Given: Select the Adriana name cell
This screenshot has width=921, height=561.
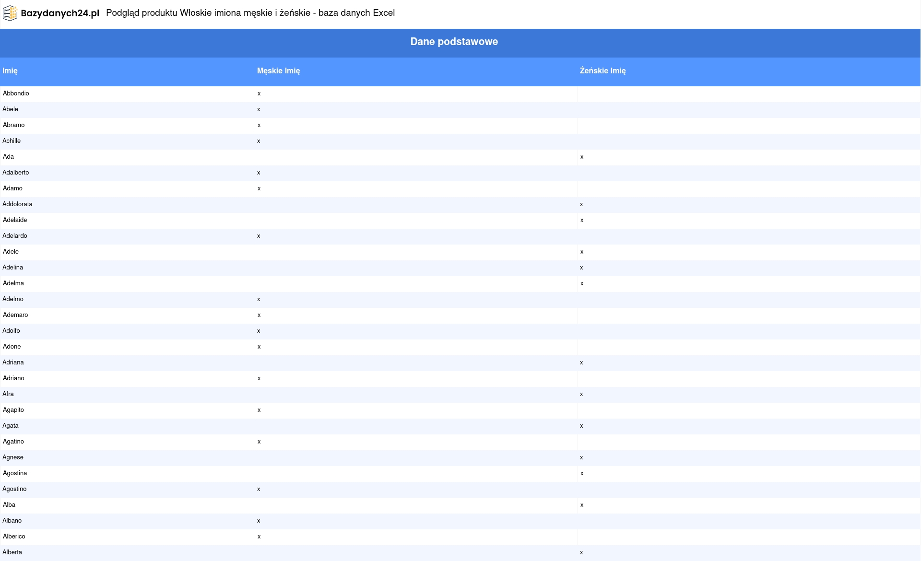Looking at the screenshot, I should coord(13,362).
